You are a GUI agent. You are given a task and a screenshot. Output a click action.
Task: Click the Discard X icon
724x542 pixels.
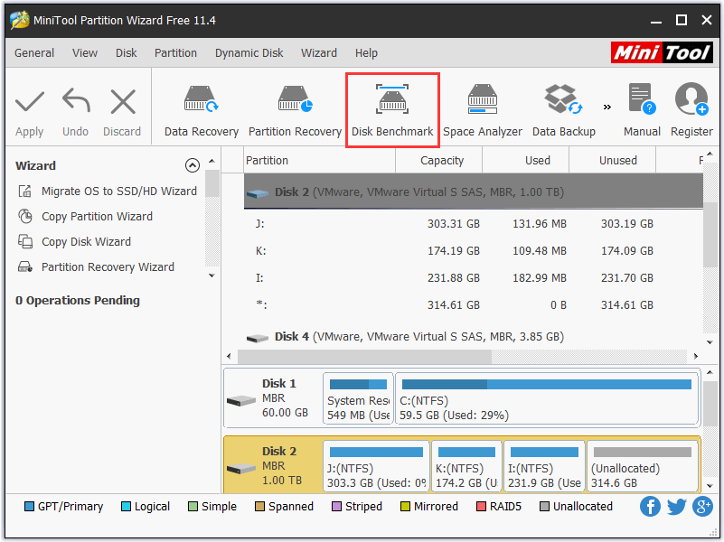pyautogui.click(x=123, y=101)
